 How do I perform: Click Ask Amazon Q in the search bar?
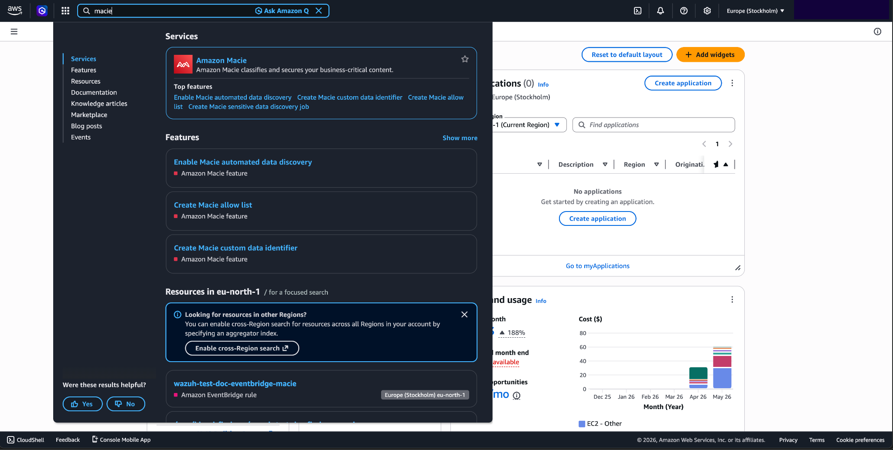[x=282, y=11]
